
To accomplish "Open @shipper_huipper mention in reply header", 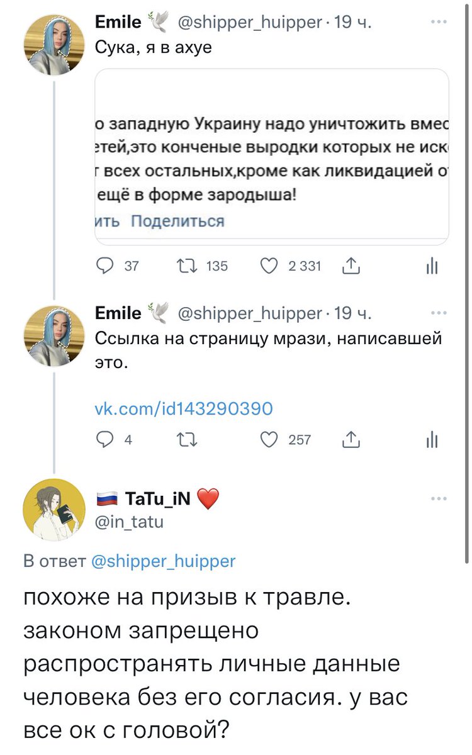I will click(164, 561).
